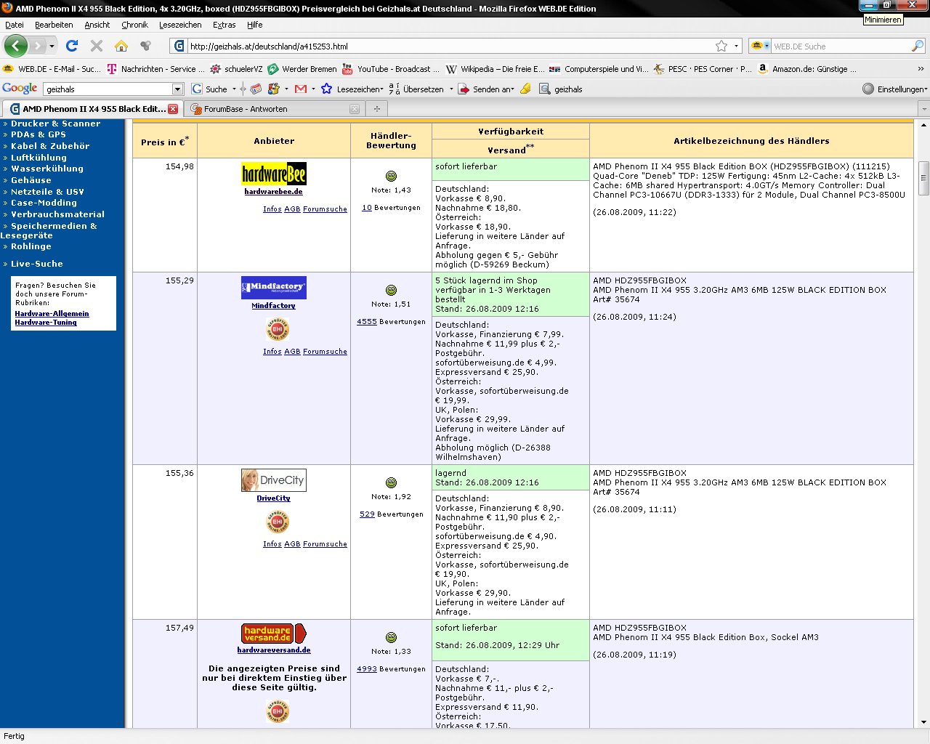Click the scrollbar down arrow
930x744 pixels.
tap(924, 722)
